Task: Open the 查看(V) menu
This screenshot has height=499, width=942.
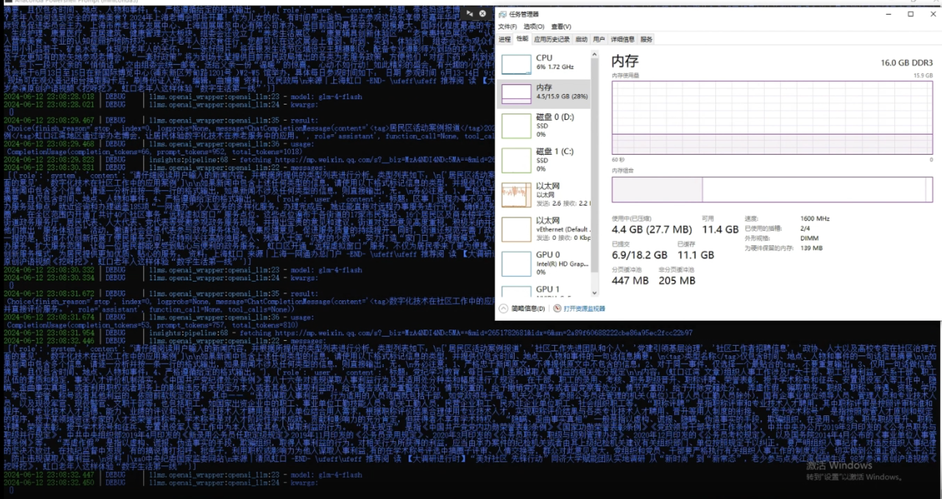Action: [561, 27]
